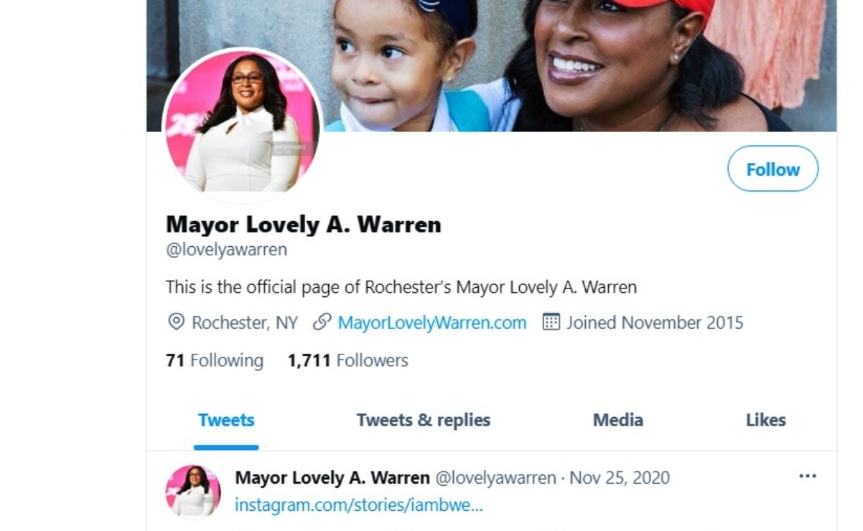Open the instagram.com/stories link in the tweet
Viewport: 863px width, 531px height.
pos(359,505)
